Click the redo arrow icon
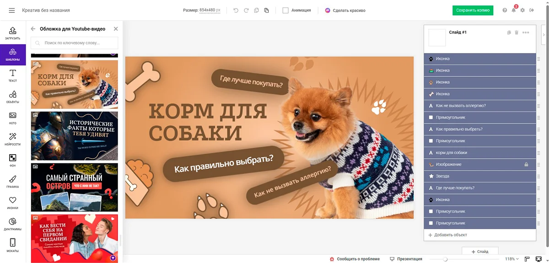Image resolution: width=549 pixels, height=263 pixels. point(246,11)
